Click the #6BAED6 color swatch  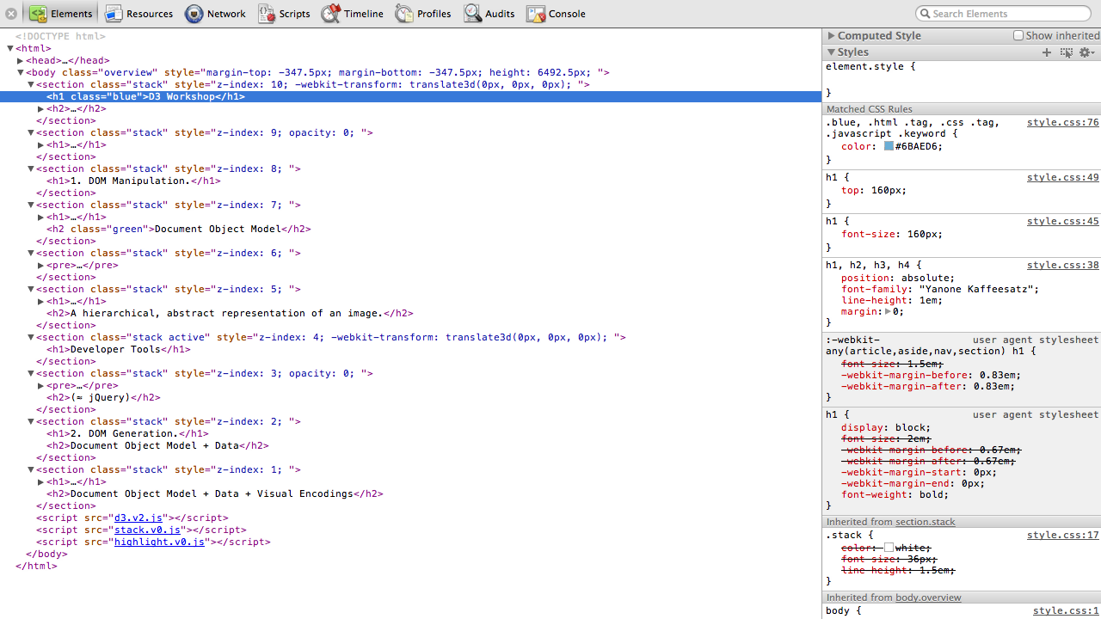click(889, 147)
